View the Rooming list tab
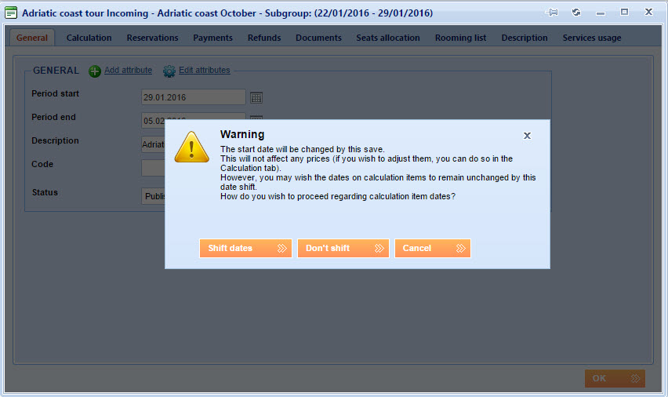This screenshot has height=397, width=668. pyautogui.click(x=460, y=38)
